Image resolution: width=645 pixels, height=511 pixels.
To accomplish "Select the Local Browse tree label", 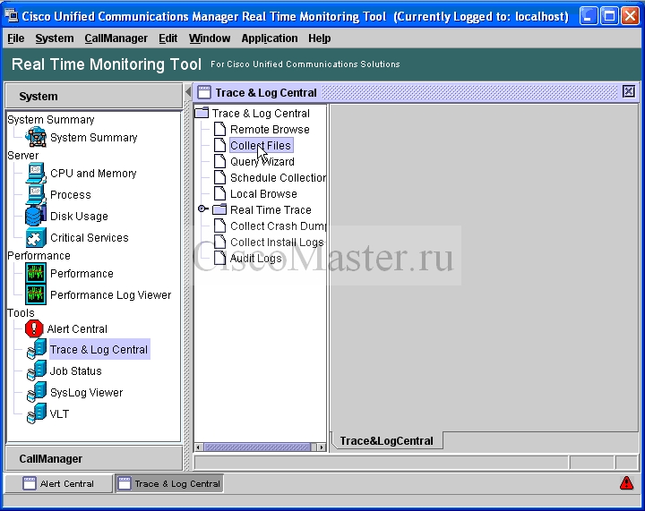I will [x=263, y=193].
